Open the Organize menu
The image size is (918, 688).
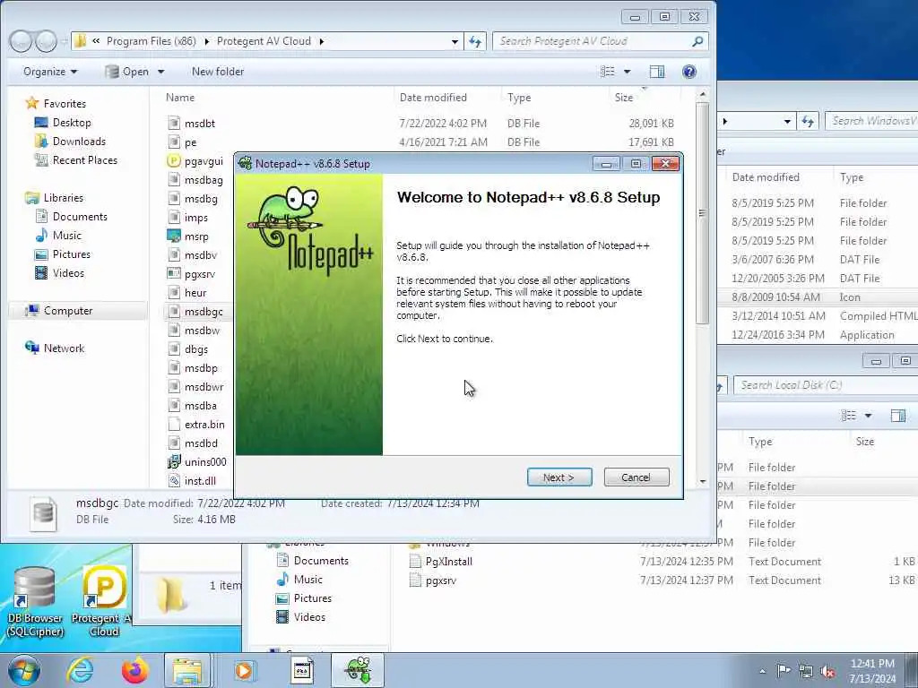coord(50,72)
